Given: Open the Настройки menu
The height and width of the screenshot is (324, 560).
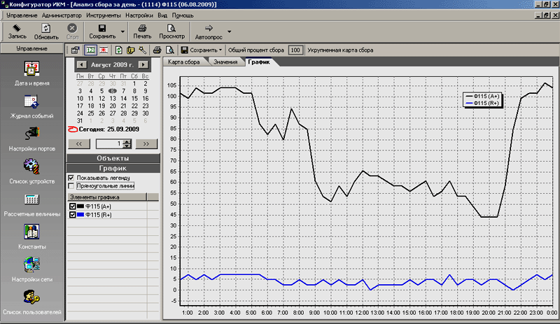Looking at the screenshot, I should click(139, 15).
